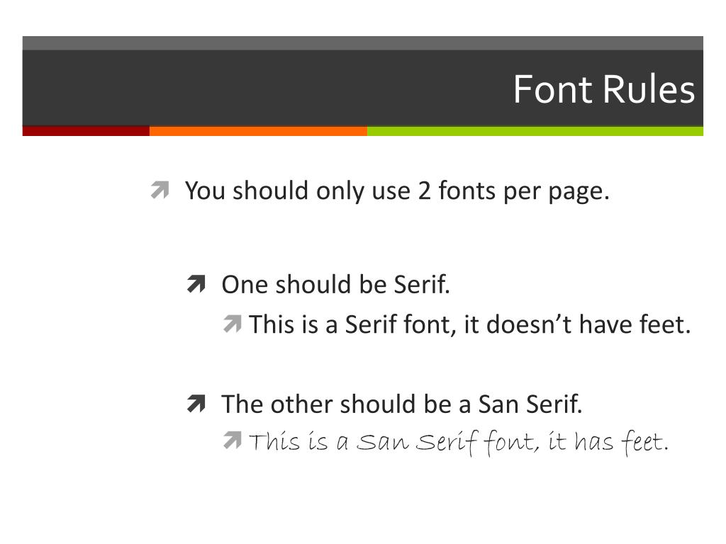Click the number "2" in the first bullet

click(x=424, y=191)
